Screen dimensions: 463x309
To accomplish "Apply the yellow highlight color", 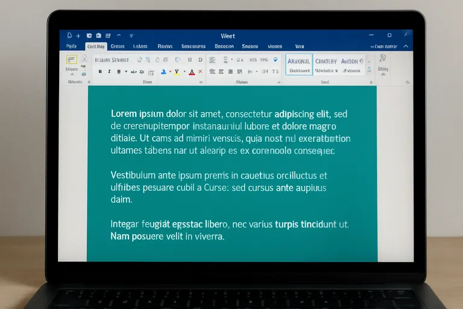I will pyautogui.click(x=177, y=72).
